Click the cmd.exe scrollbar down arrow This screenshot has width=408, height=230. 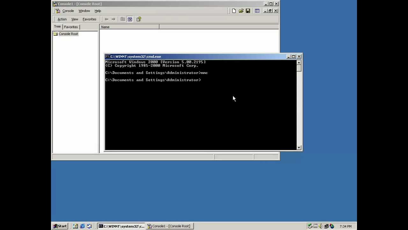pyautogui.click(x=299, y=148)
